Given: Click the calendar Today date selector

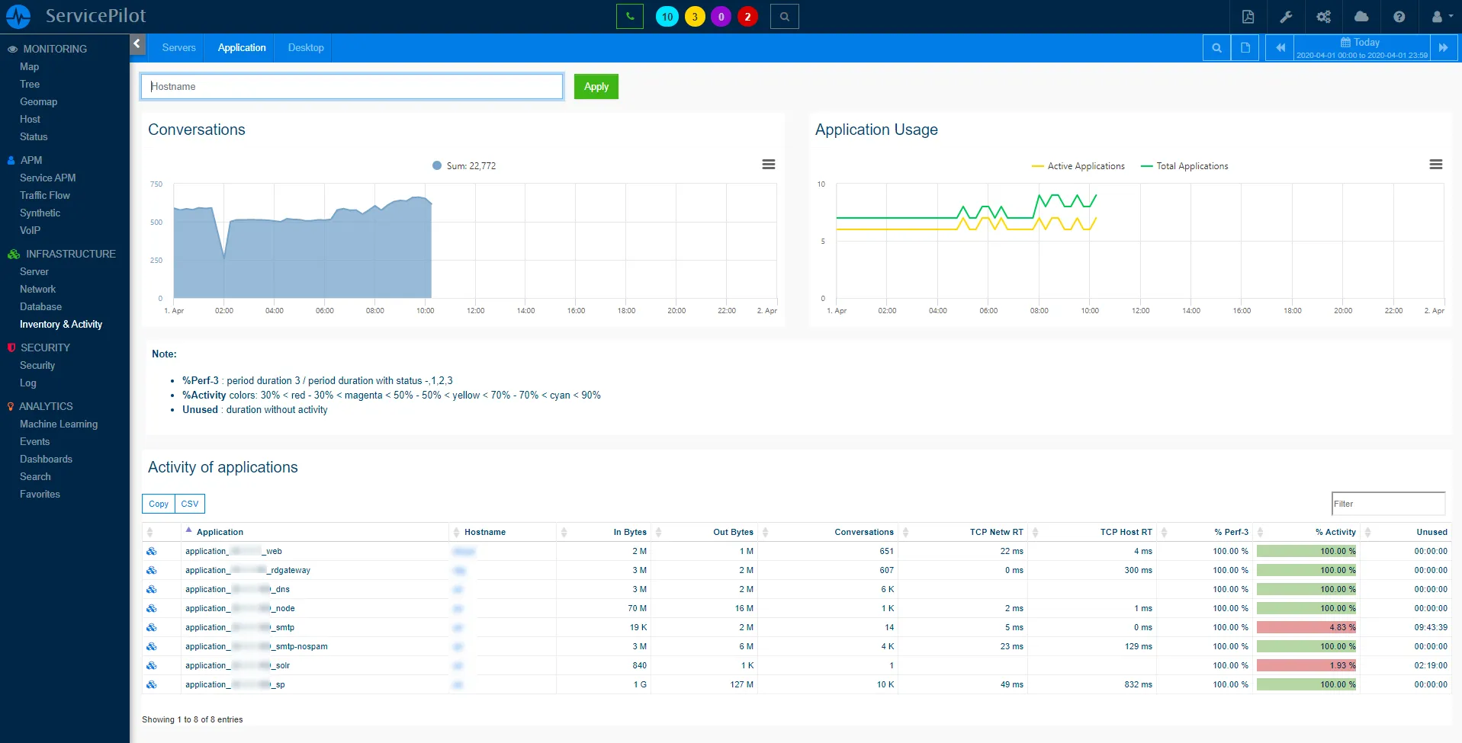Looking at the screenshot, I should (1361, 47).
